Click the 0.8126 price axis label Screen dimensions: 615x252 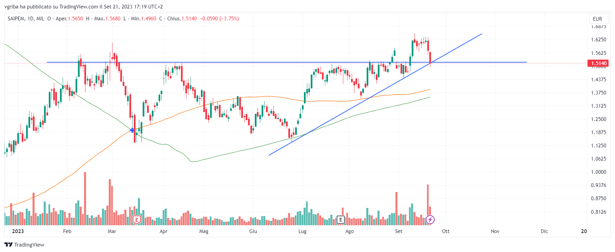pos(599,212)
